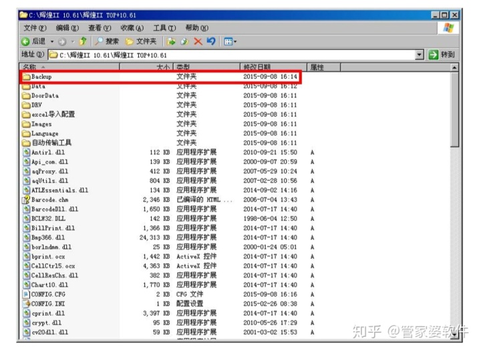481x351 pixels.
Task: Select the CONFIG.INI settings file icon
Action: pos(27,304)
